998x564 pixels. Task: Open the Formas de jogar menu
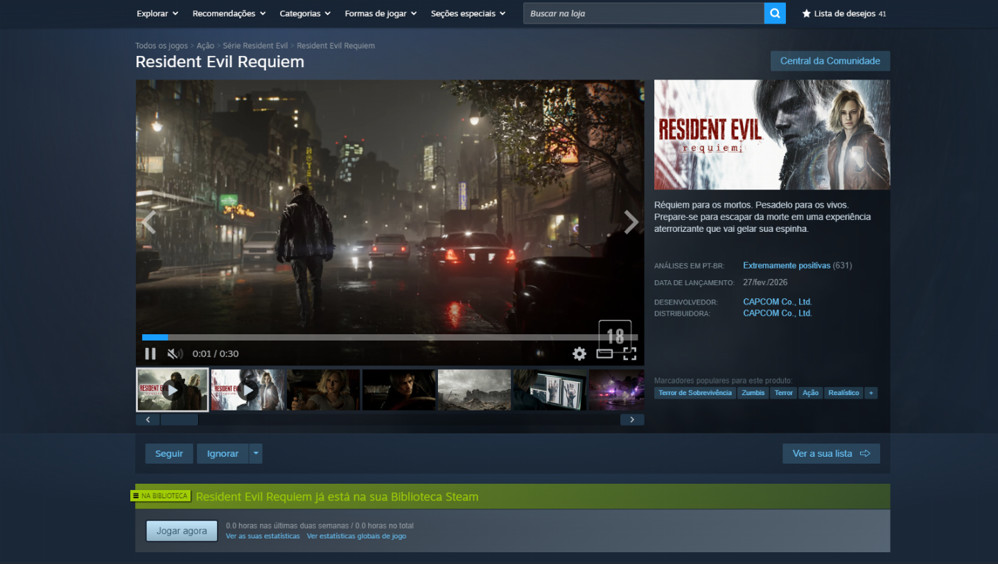[380, 14]
